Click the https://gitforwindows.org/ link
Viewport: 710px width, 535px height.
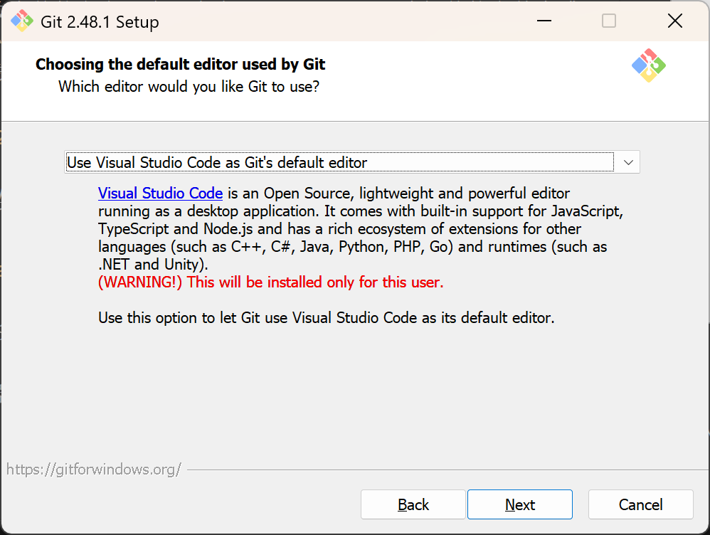93,469
